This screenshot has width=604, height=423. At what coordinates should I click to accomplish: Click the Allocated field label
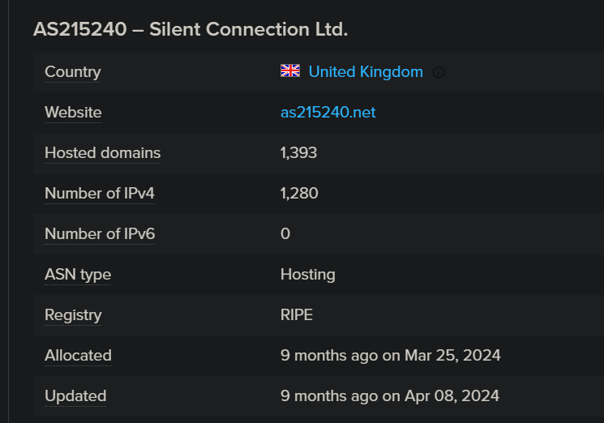[x=78, y=355]
